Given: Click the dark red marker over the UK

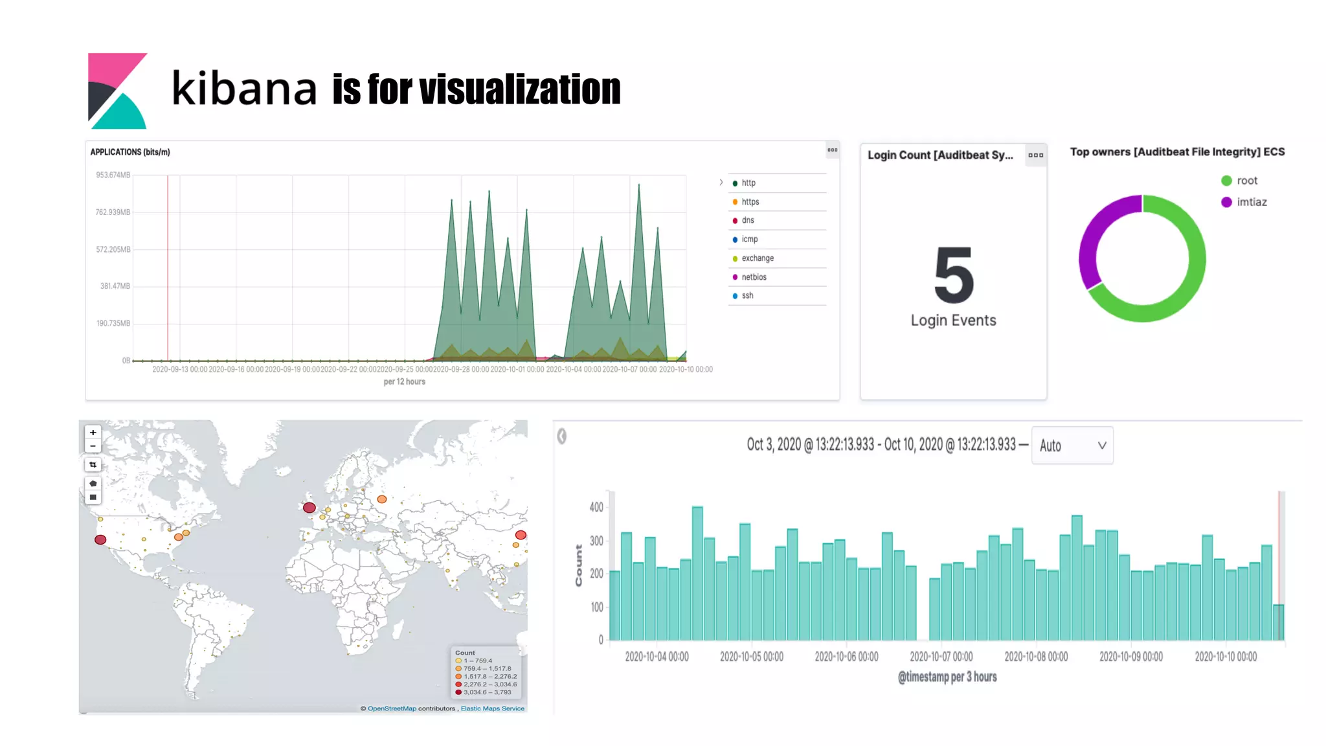Looking at the screenshot, I should click(309, 508).
